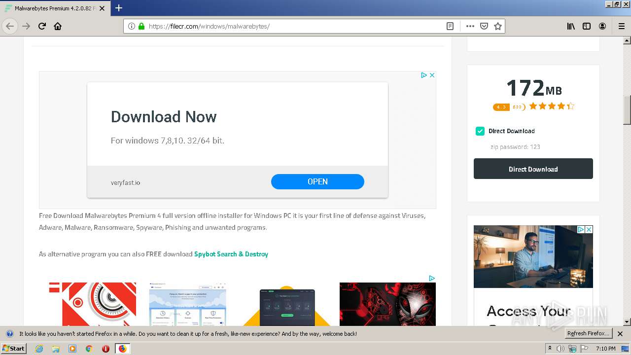Click the light blue app screenshot thumbnail

pos(188,304)
